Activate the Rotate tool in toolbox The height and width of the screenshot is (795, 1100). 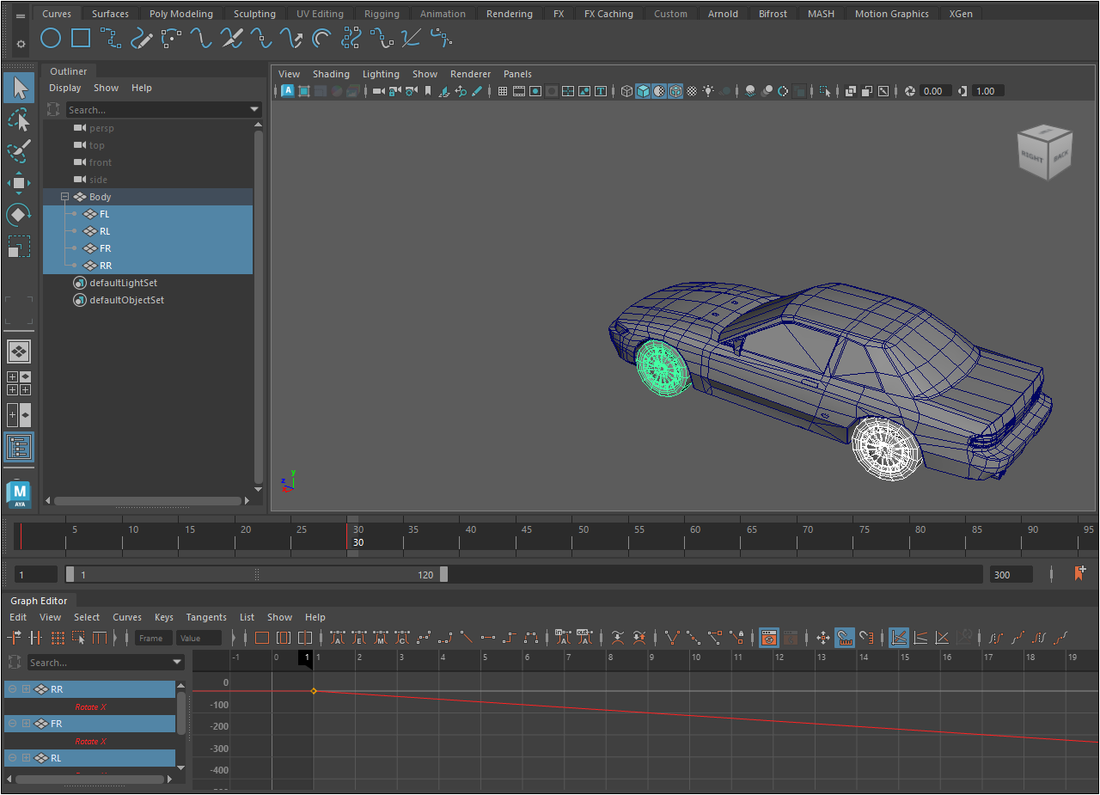tap(19, 215)
